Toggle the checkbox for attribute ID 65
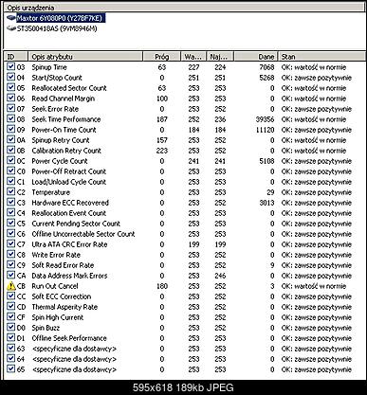The image size is (367, 395). point(11,369)
